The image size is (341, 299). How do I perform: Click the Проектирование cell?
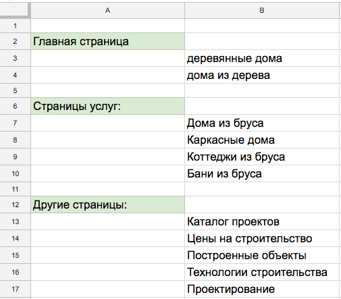coord(262,289)
